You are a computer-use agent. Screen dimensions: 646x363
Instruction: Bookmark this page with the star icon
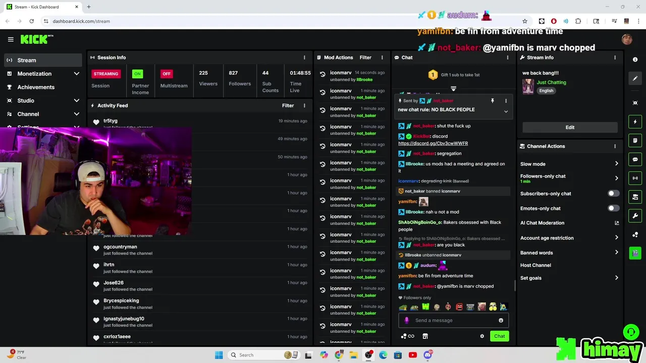coord(525,21)
